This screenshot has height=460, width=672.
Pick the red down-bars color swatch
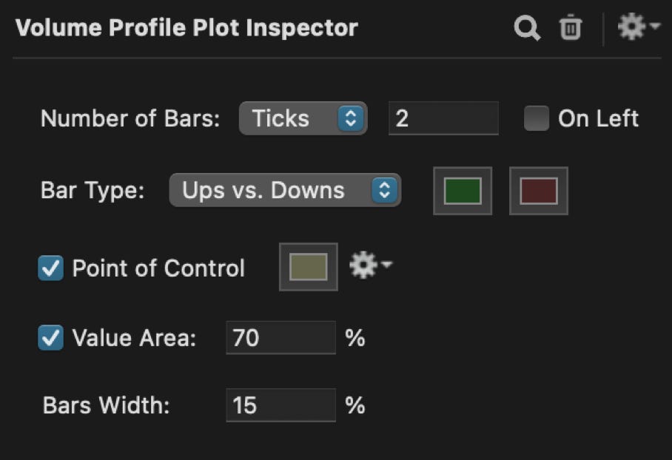tap(538, 191)
